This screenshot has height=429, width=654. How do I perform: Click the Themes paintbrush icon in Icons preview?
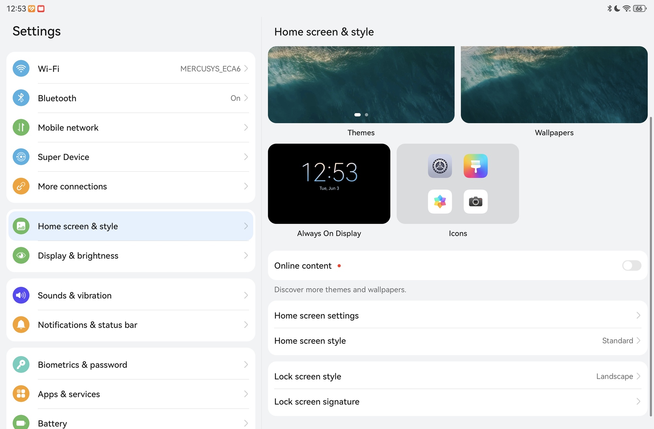click(x=475, y=166)
